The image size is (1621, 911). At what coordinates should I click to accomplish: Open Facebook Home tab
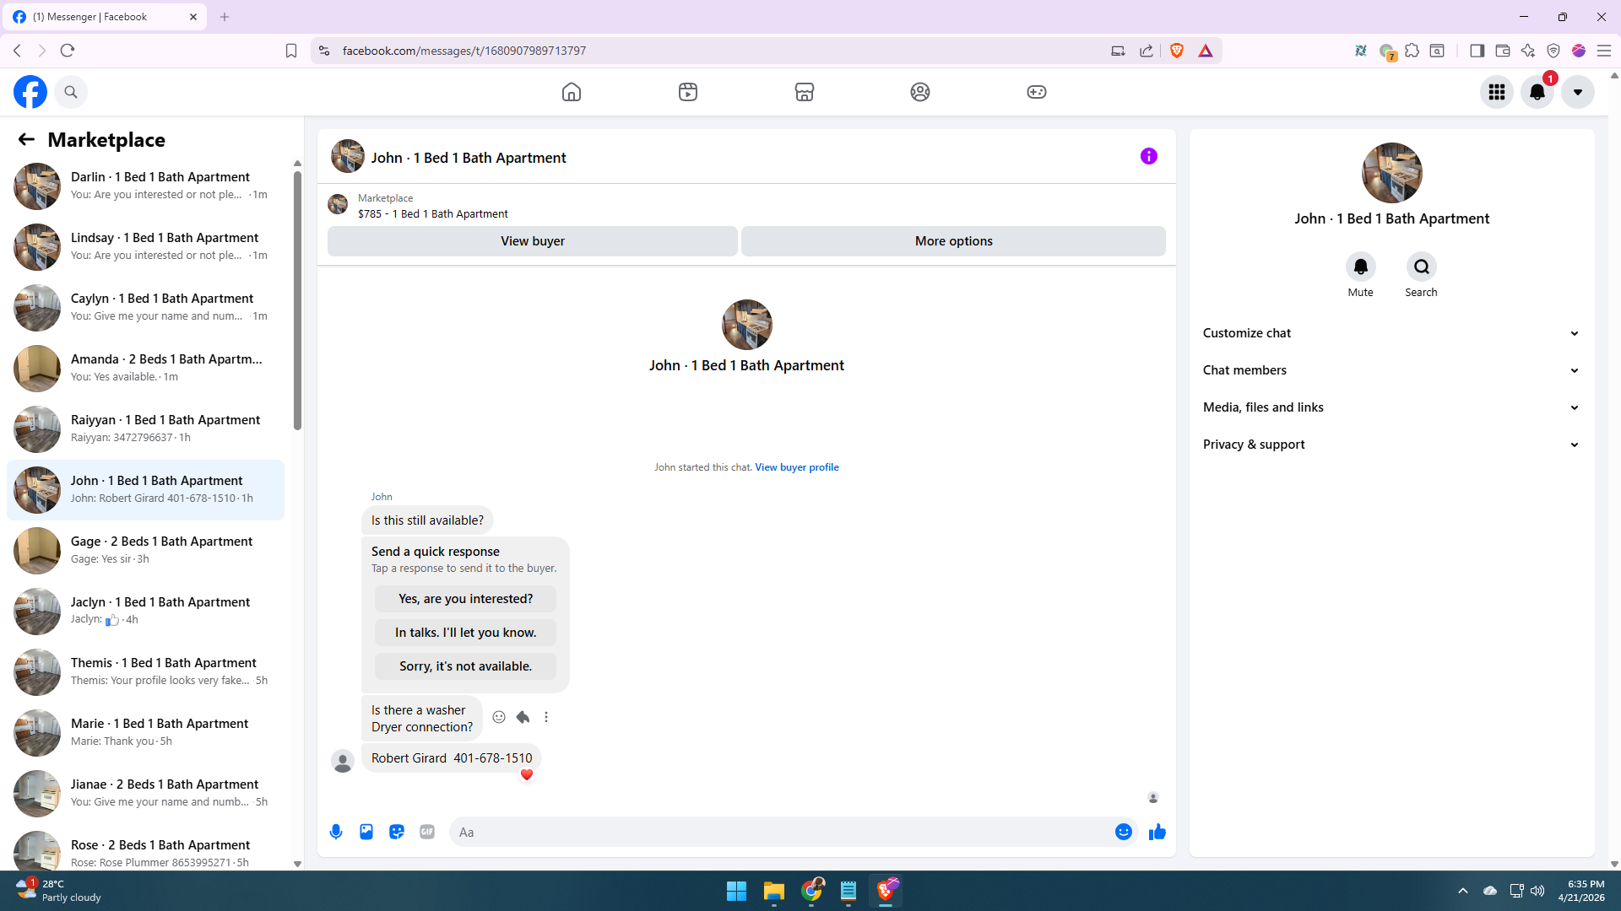(x=572, y=92)
